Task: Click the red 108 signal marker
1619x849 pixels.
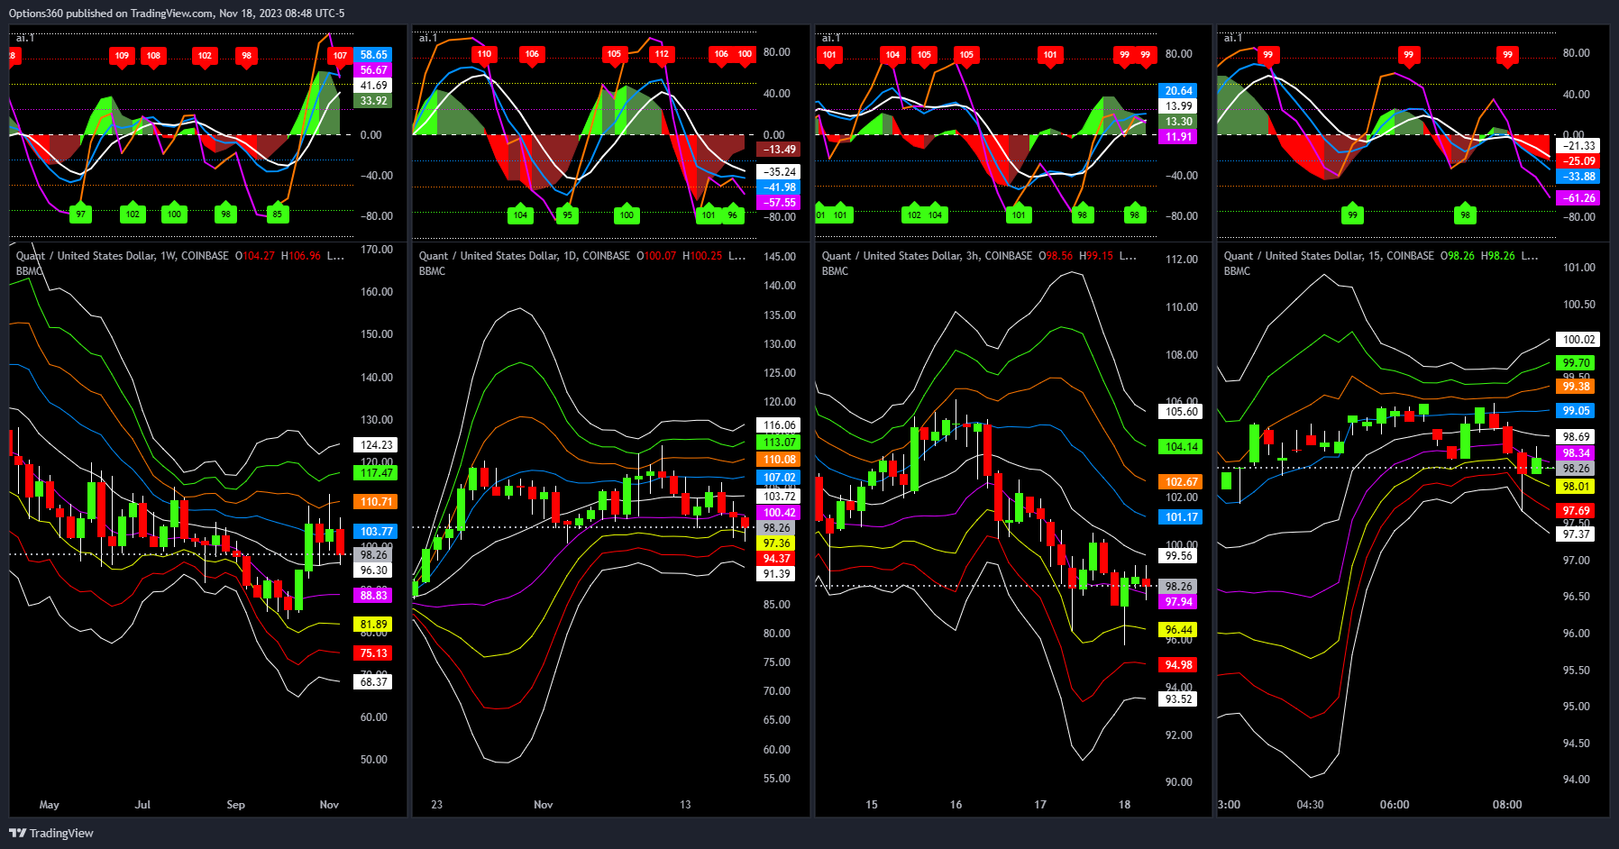Action: point(154,56)
